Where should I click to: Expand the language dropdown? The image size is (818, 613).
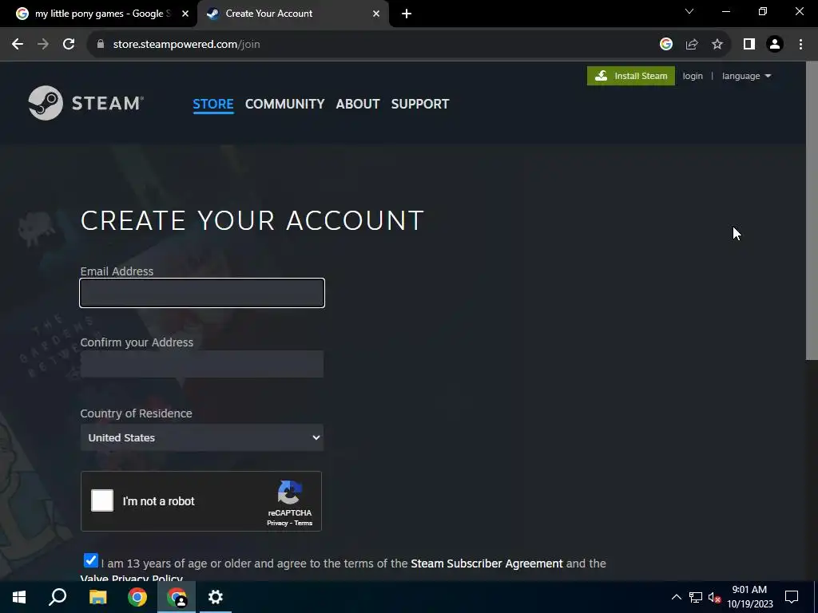(746, 76)
